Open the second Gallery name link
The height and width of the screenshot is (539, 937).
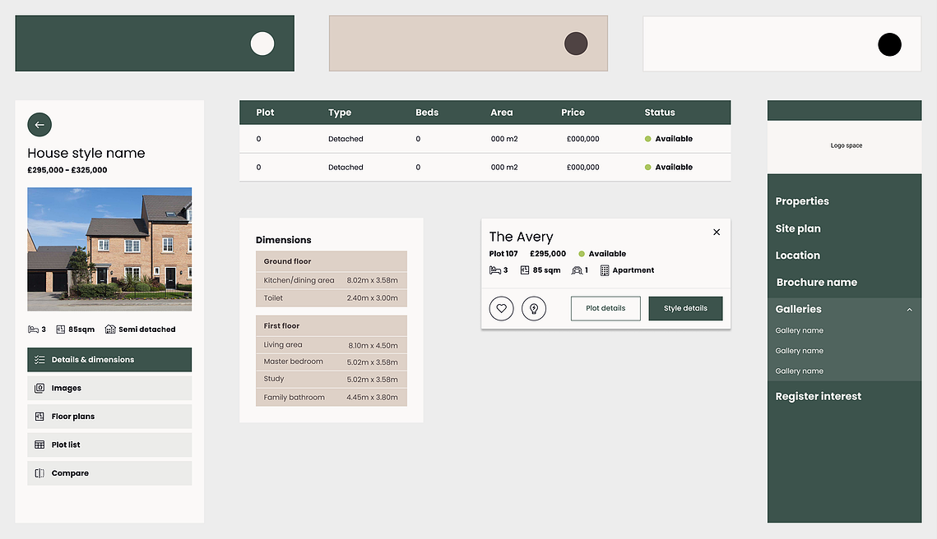click(799, 351)
